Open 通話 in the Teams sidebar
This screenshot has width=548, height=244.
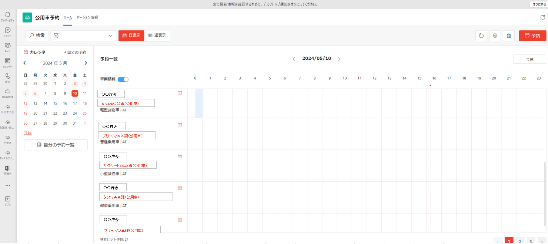(x=8, y=78)
